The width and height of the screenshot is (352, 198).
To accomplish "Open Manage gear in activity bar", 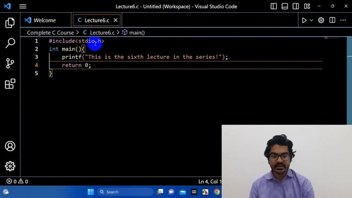I will pyautogui.click(x=10, y=166).
